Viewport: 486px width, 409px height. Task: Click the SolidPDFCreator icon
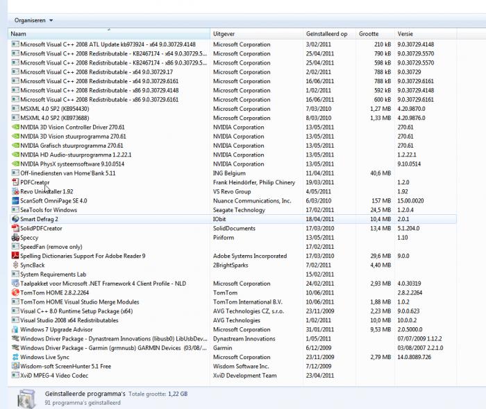[15, 228]
